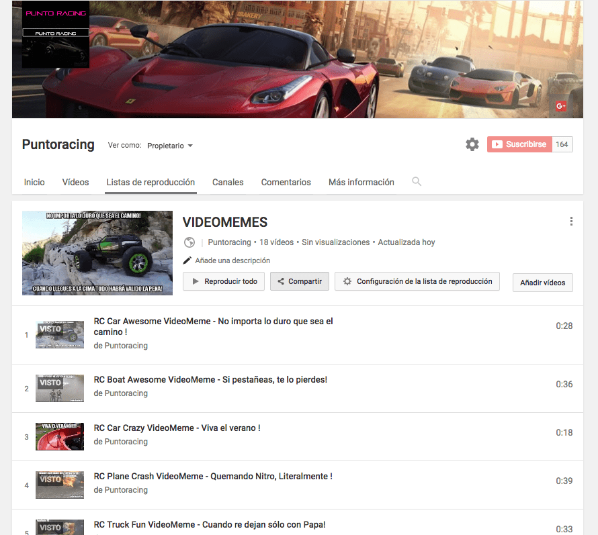Click the 0:28 duration of first video
This screenshot has height=535, width=598.
pos(564,326)
